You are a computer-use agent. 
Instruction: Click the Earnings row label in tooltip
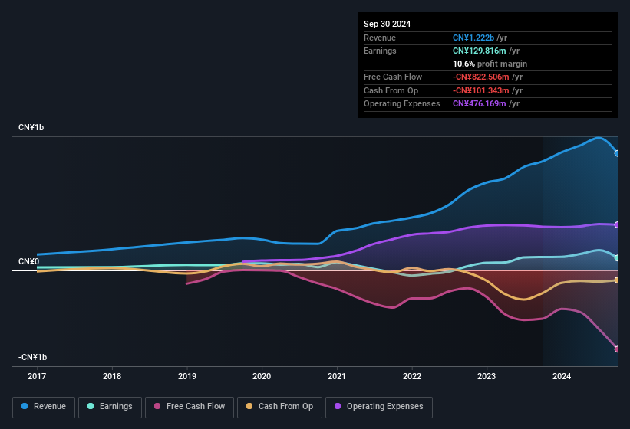click(380, 51)
